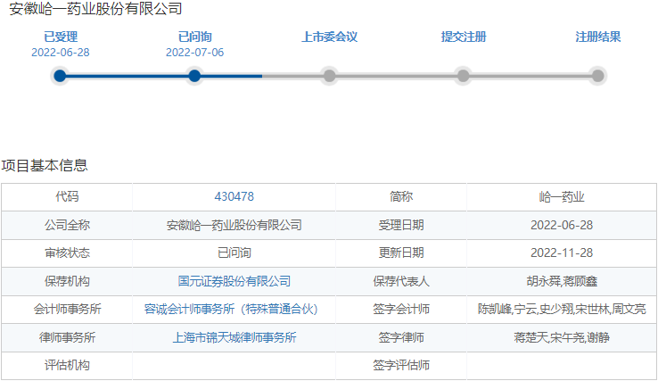Viewport: 658px width, 381px height.
Task: Click the 保荐机构 label cell
Action: (67, 281)
